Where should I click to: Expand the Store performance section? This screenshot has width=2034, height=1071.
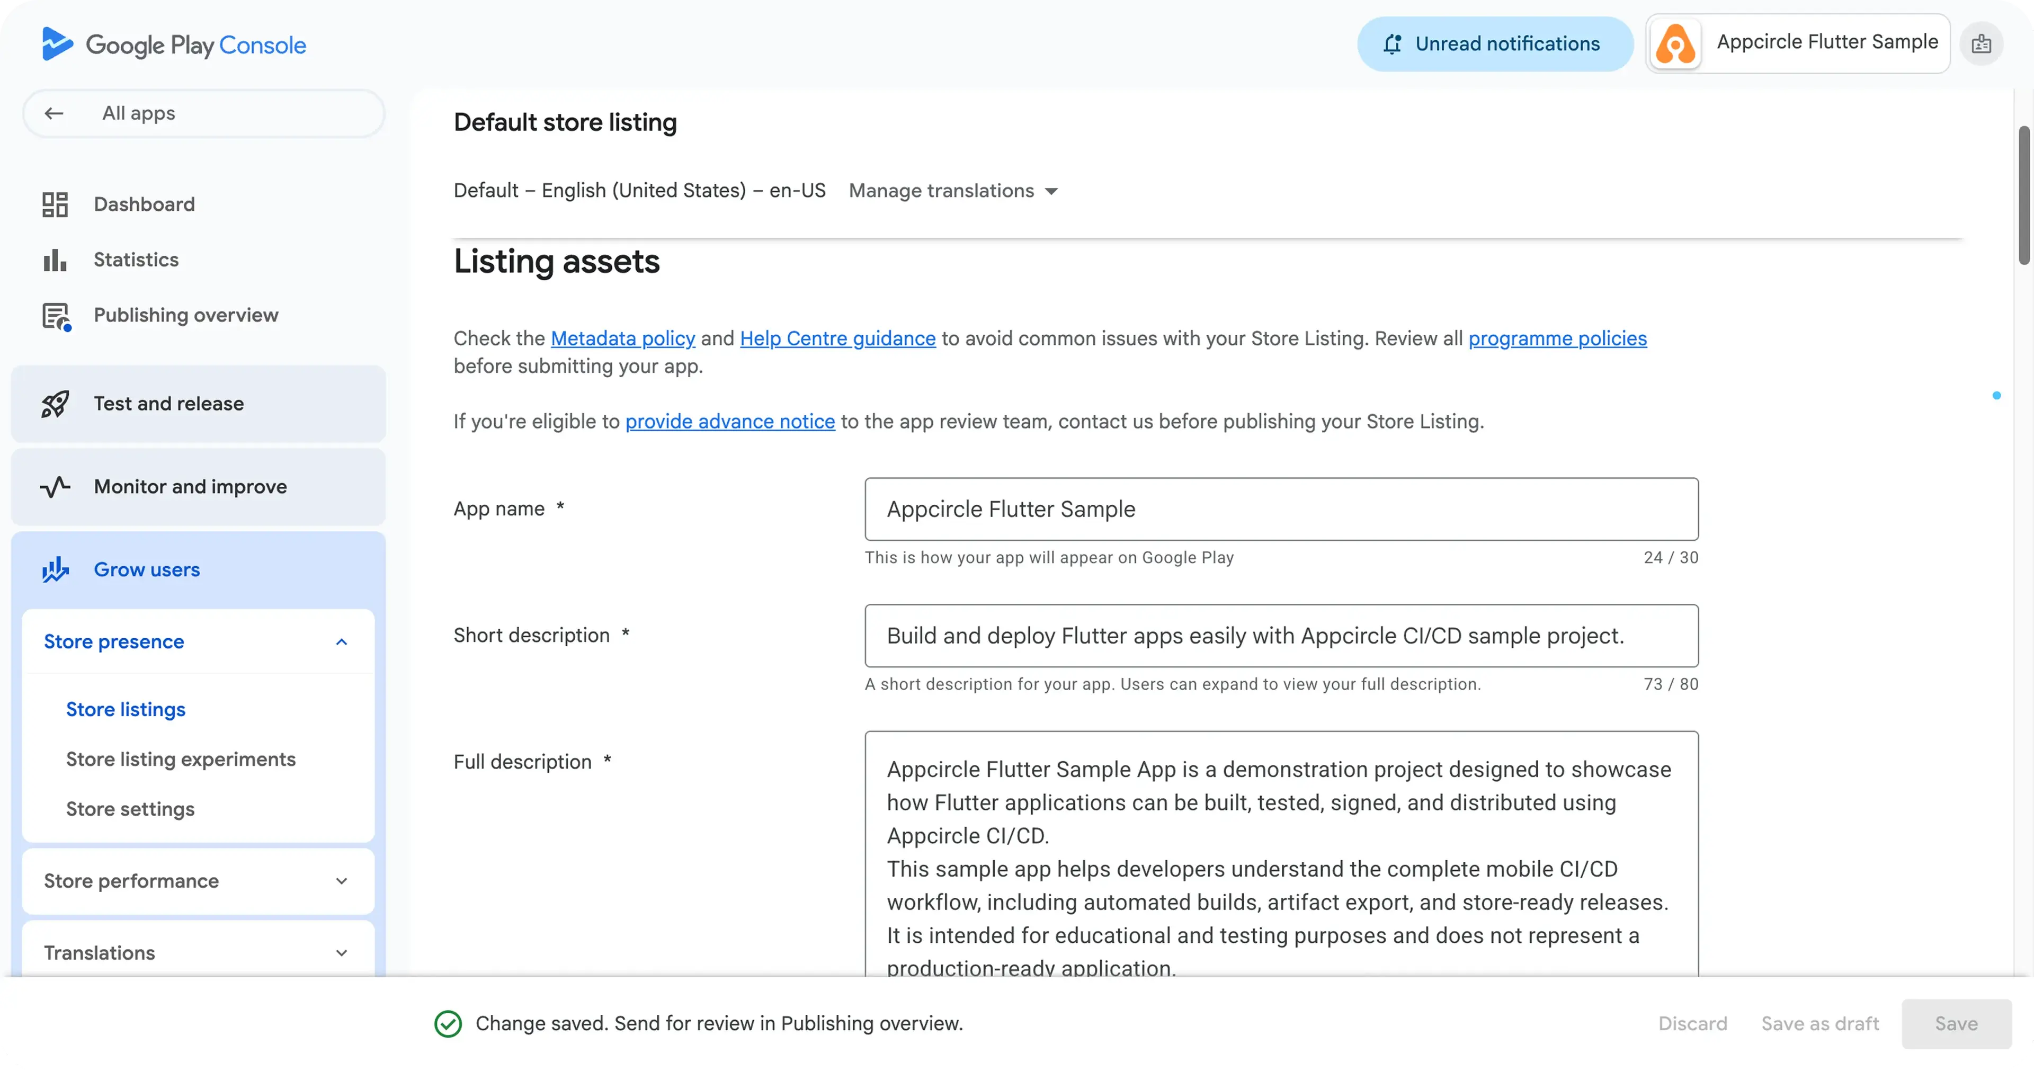coord(341,881)
